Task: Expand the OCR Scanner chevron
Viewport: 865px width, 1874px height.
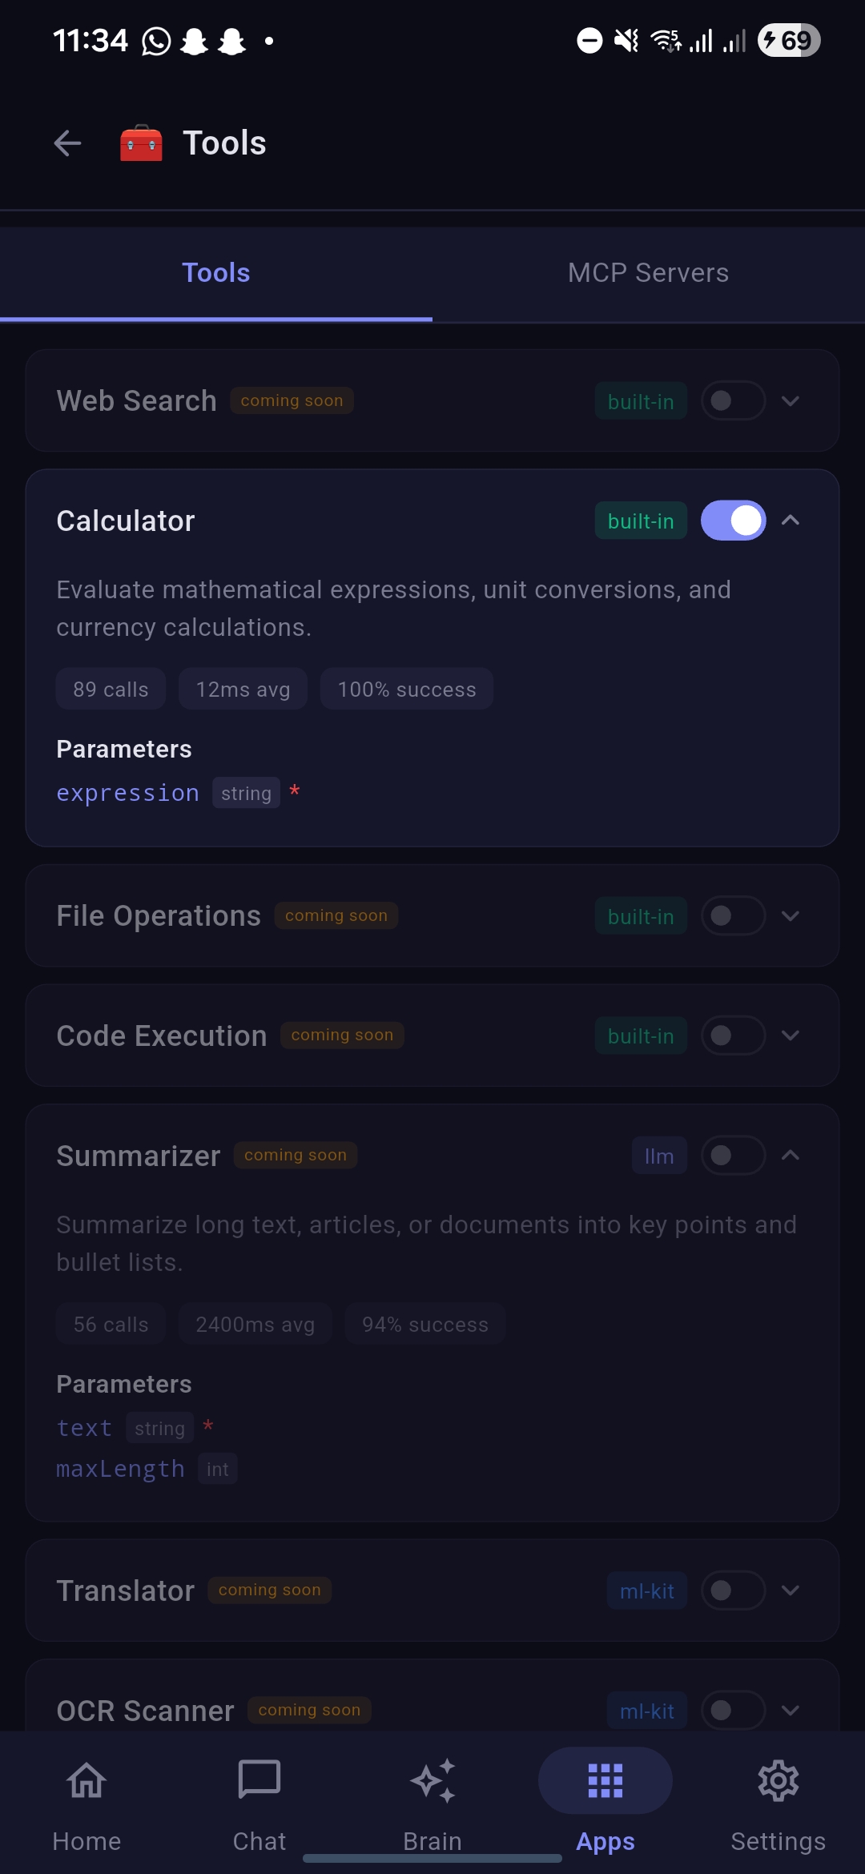Action: click(x=791, y=1711)
